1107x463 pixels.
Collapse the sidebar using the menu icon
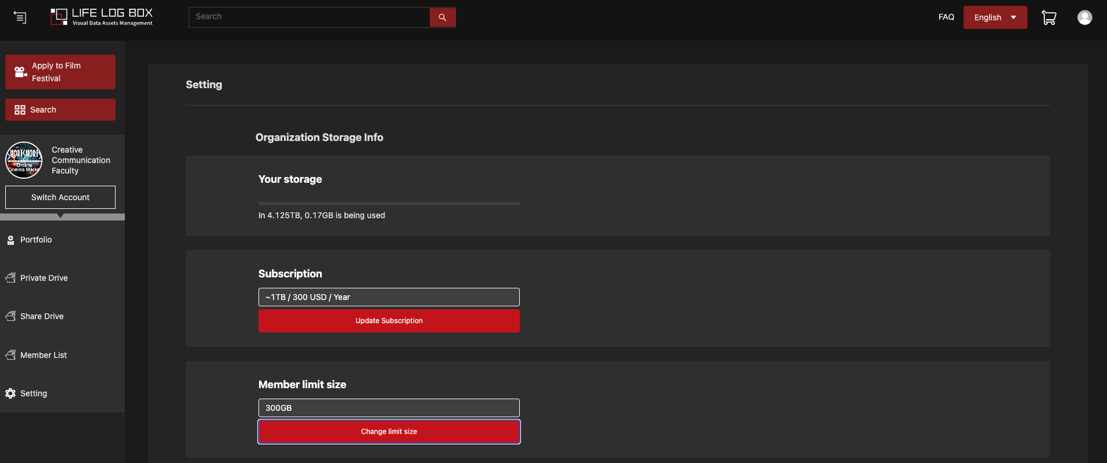(x=20, y=17)
